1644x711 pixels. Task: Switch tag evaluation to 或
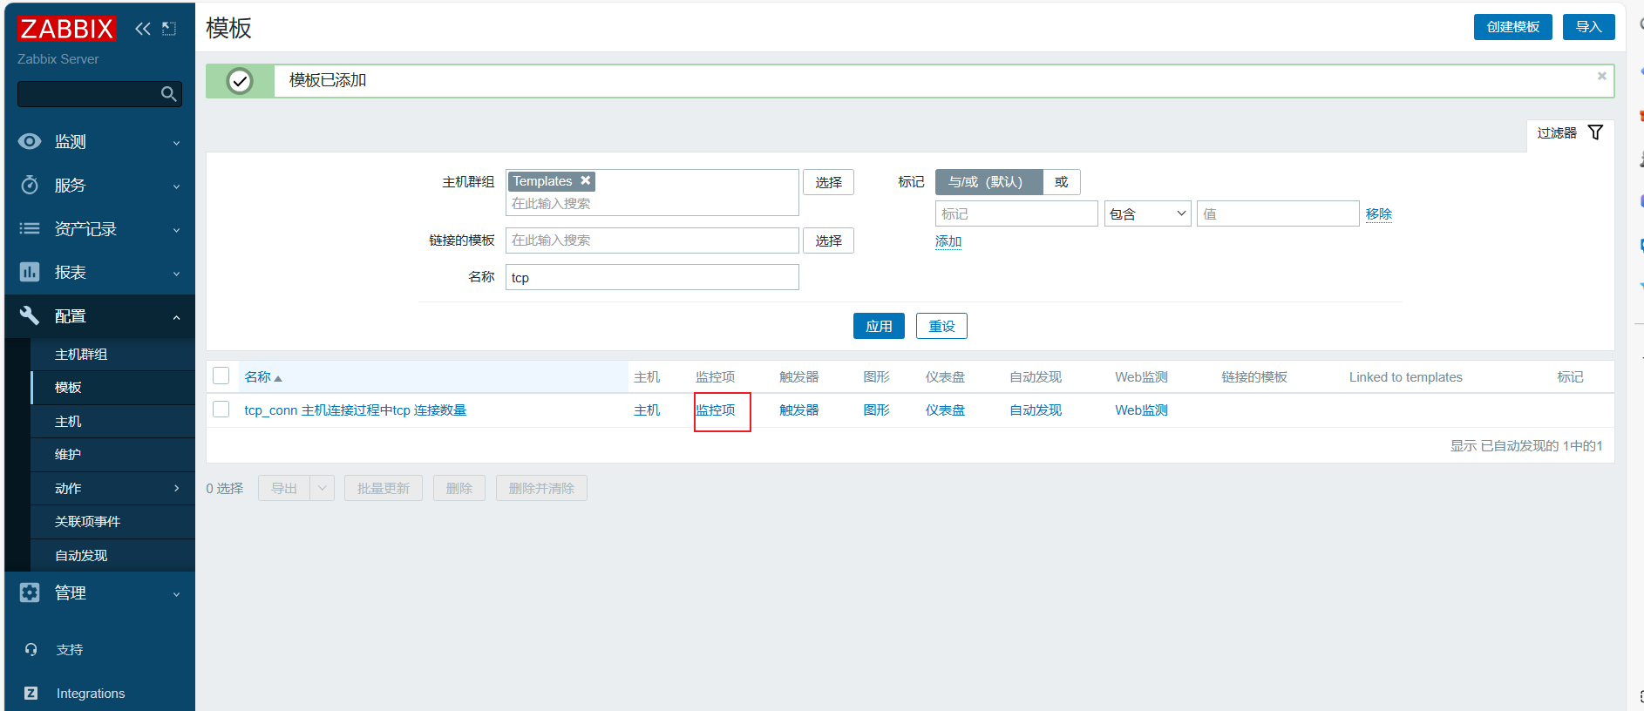click(x=1061, y=182)
